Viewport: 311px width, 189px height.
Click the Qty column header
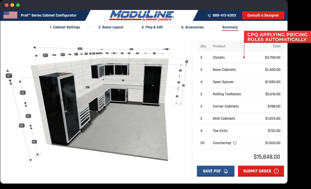pos(203,46)
